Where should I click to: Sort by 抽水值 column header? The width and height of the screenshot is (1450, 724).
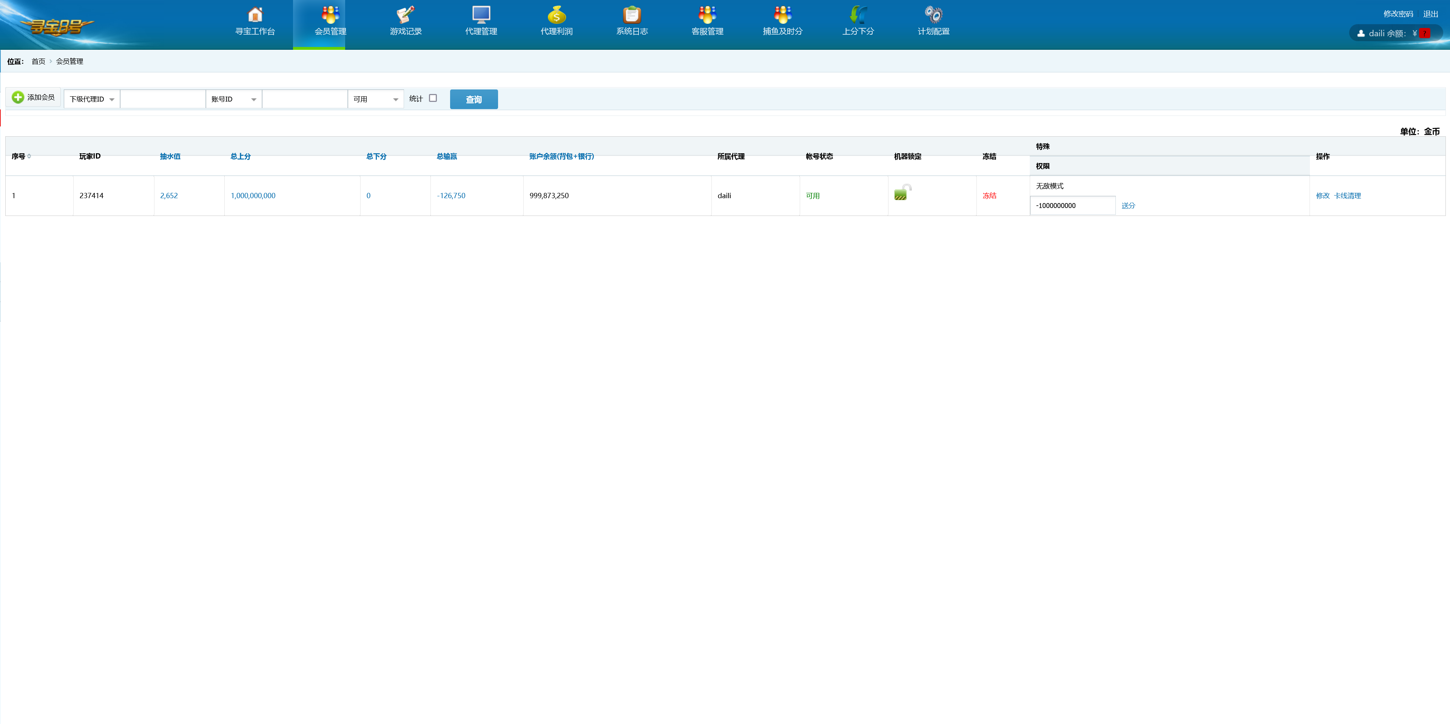pos(170,156)
